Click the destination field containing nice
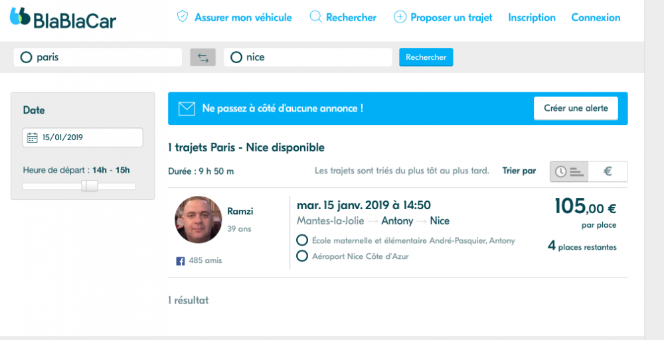This screenshot has width=664, height=340. 309,57
